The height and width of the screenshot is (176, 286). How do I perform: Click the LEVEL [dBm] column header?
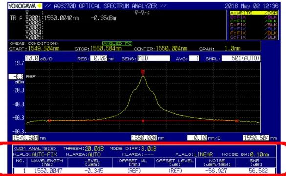click(x=90, y=163)
